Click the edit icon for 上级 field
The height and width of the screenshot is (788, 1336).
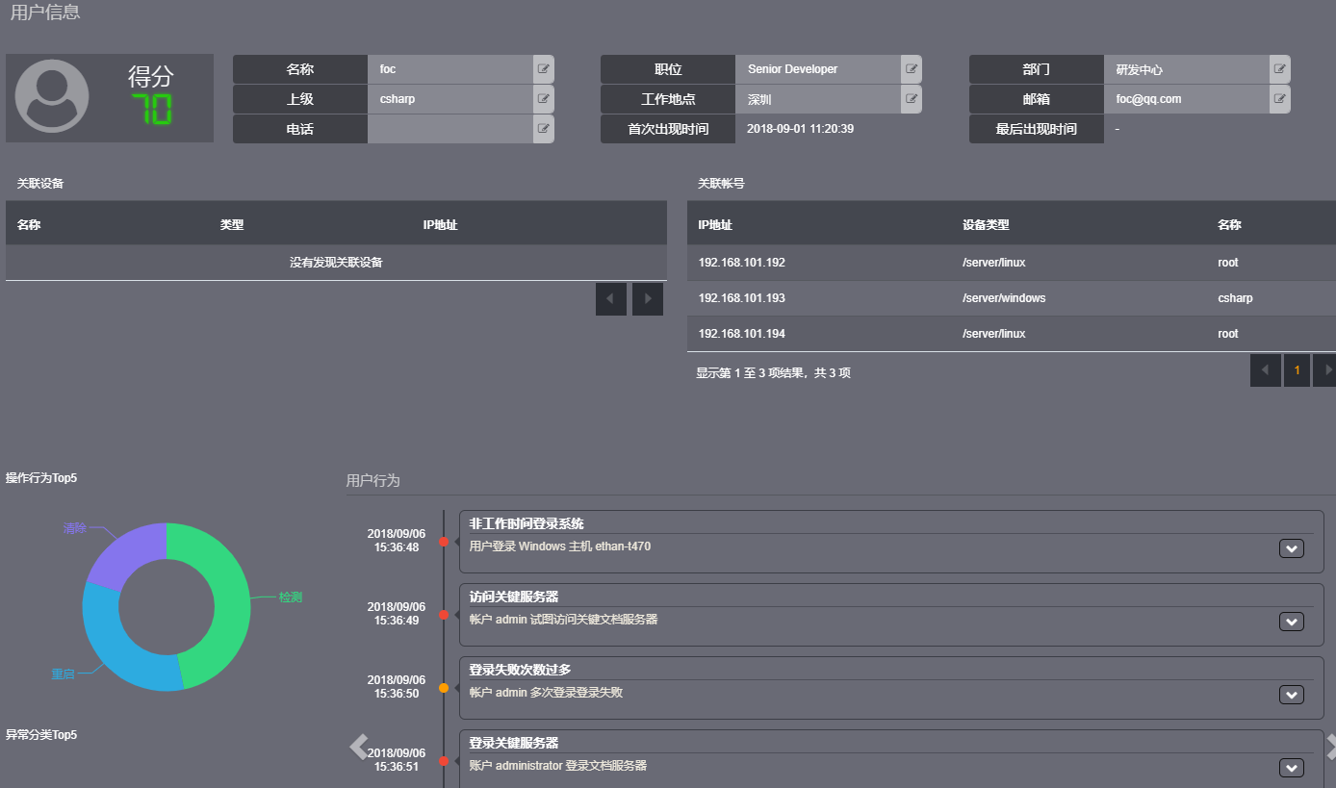[544, 99]
